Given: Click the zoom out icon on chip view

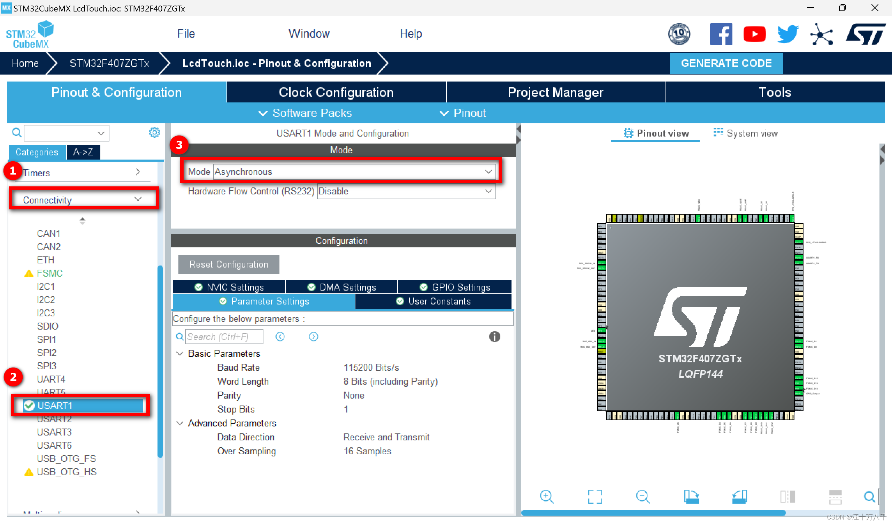Looking at the screenshot, I should coord(642,496).
